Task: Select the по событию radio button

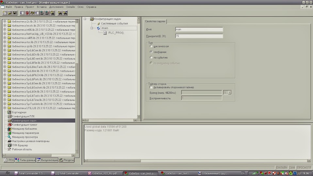Action: [151, 57]
